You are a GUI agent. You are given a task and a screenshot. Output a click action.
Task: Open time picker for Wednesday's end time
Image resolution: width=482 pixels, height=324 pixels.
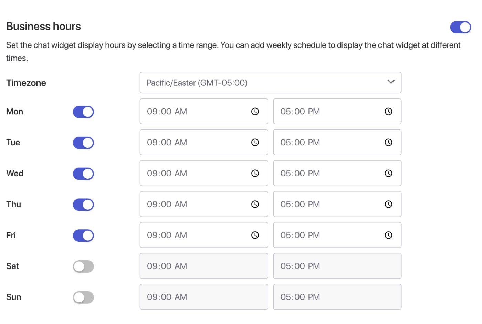pos(388,174)
